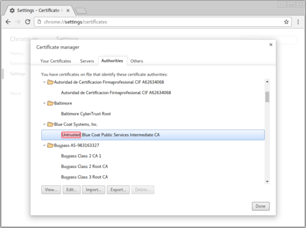The height and width of the screenshot is (228, 306).
Task: Close the Settings tab with the x
Action: pos(68,10)
